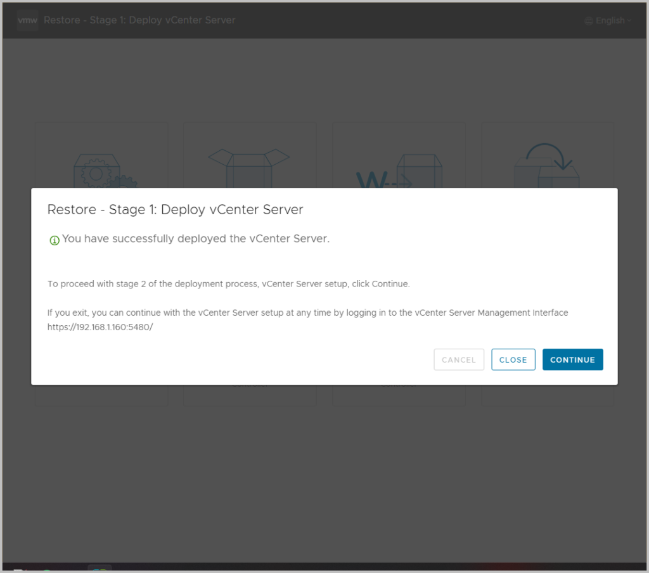The height and width of the screenshot is (573, 649).
Task: Click the grayed-out Cancel button
Action: click(458, 359)
